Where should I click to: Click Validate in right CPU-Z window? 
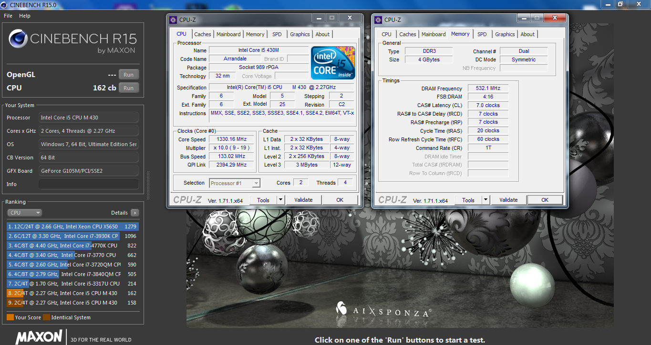[508, 200]
